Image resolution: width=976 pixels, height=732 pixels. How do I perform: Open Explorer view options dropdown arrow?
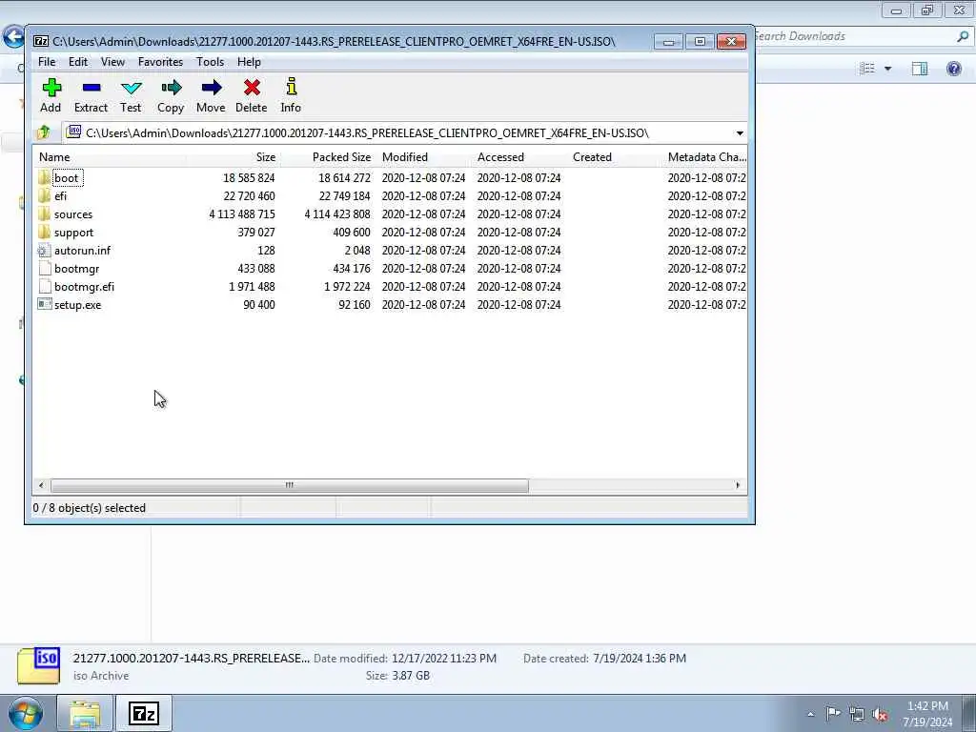pos(887,69)
